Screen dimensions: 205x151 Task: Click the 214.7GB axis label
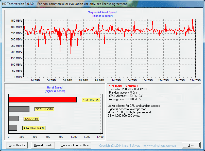(x=195, y=80)
